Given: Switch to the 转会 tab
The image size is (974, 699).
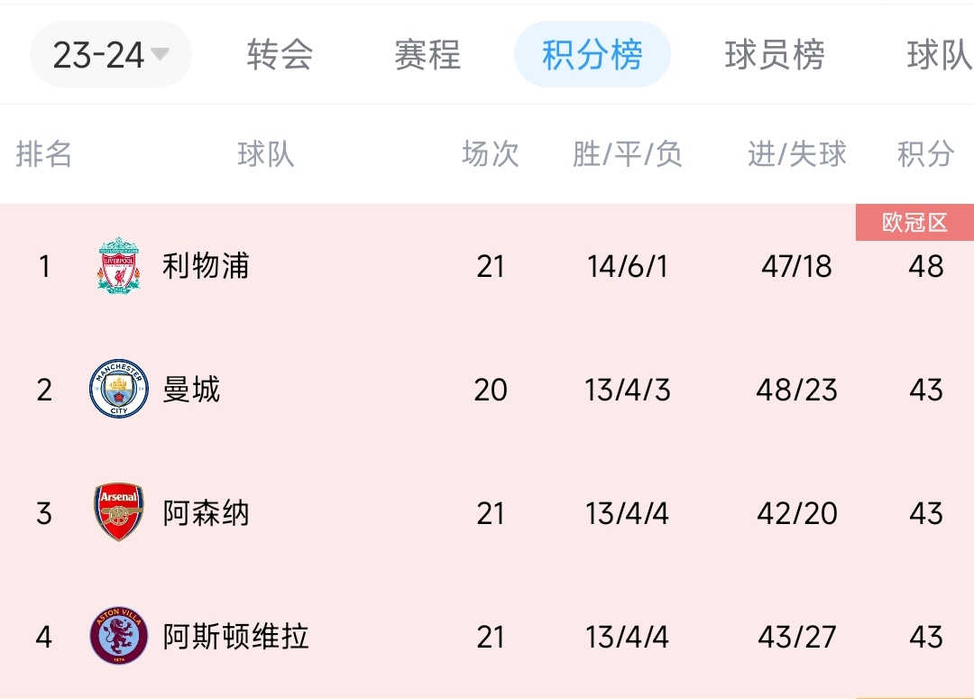Looking at the screenshot, I should tap(280, 55).
